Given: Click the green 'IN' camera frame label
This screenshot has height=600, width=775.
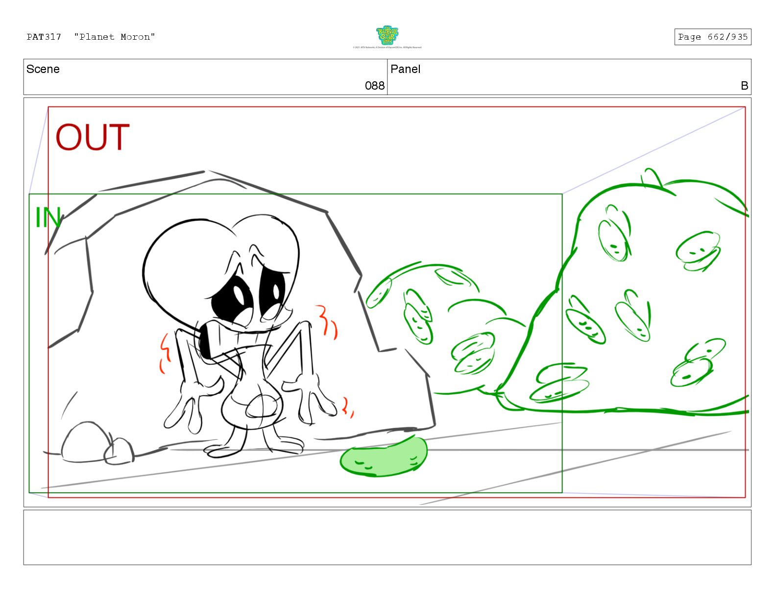Looking at the screenshot, I should [x=48, y=217].
